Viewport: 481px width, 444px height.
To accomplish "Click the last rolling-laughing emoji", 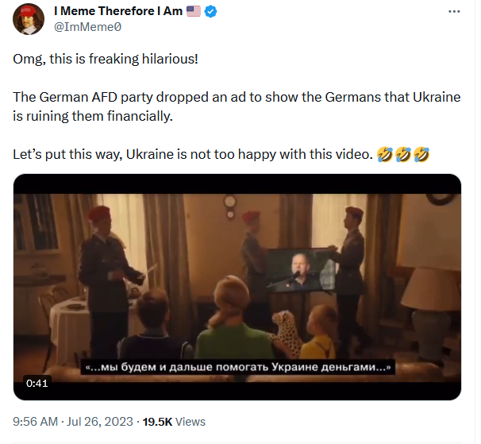I will pos(421,154).
